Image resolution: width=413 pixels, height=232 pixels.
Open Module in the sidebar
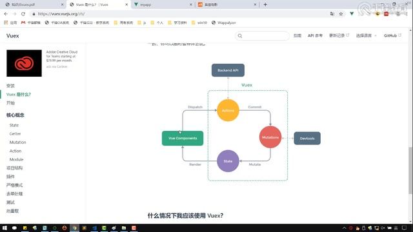tap(16, 159)
